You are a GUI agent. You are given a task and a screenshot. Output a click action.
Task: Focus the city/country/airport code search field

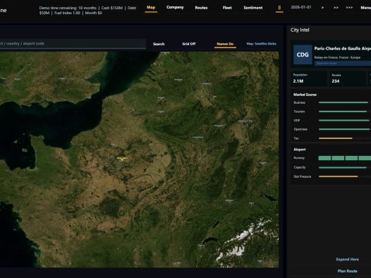[72, 44]
